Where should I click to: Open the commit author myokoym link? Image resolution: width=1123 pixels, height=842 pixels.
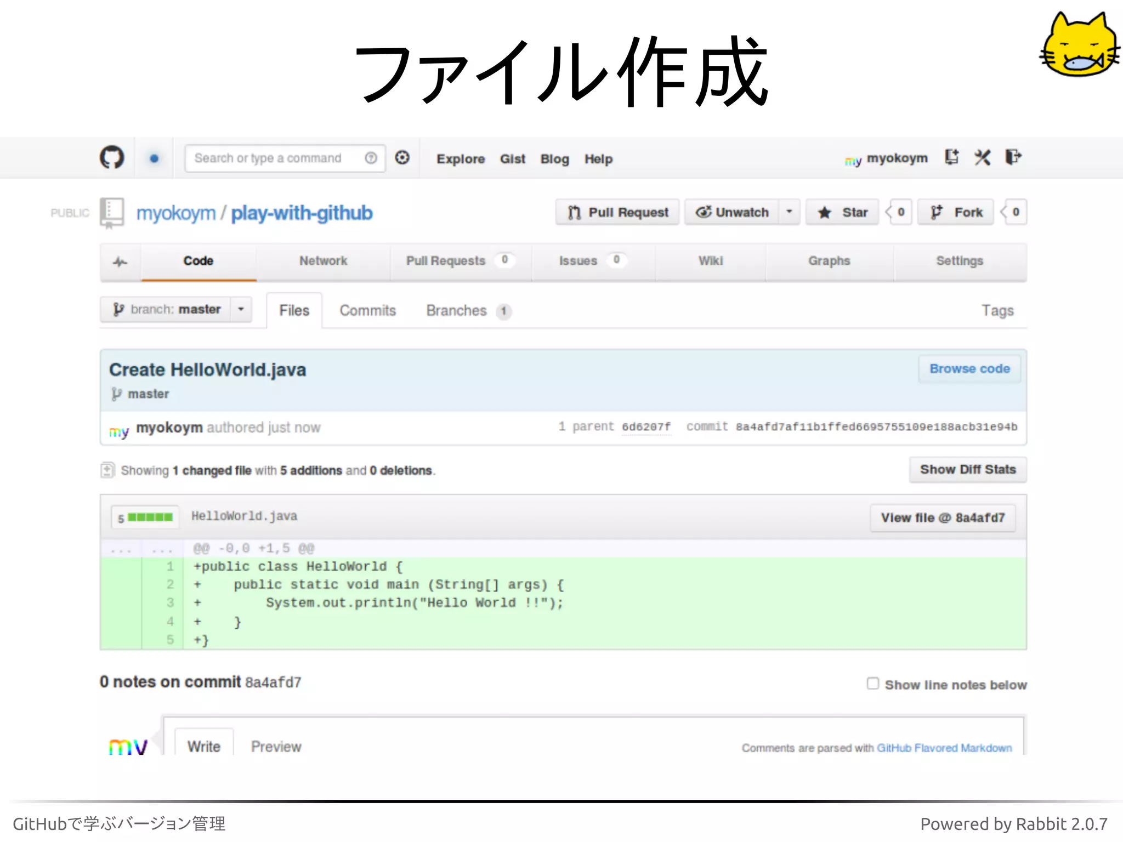(169, 428)
